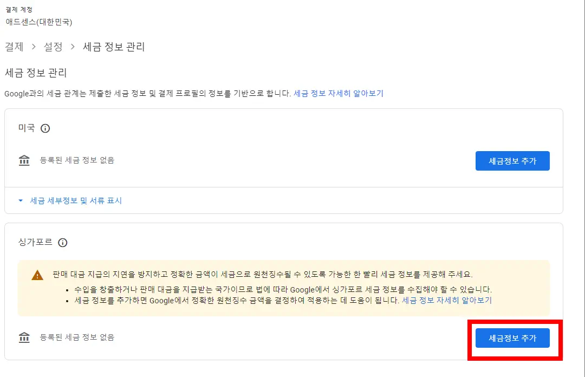Image resolution: width=585 pixels, height=377 pixels.
Task: Navigate to 설정 in the breadcrumb
Action: coord(53,47)
